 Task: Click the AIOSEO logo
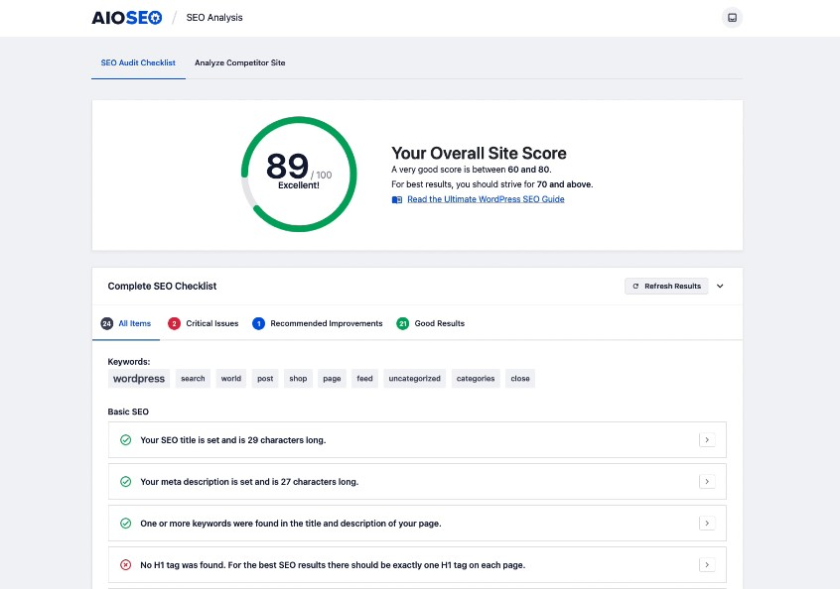pos(127,17)
